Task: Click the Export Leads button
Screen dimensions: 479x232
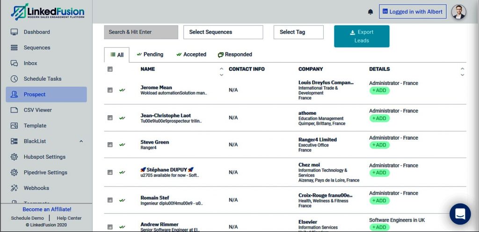Action: [x=362, y=36]
